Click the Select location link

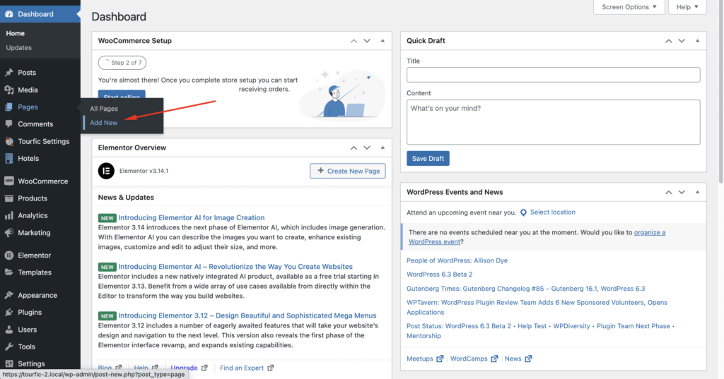[553, 212]
